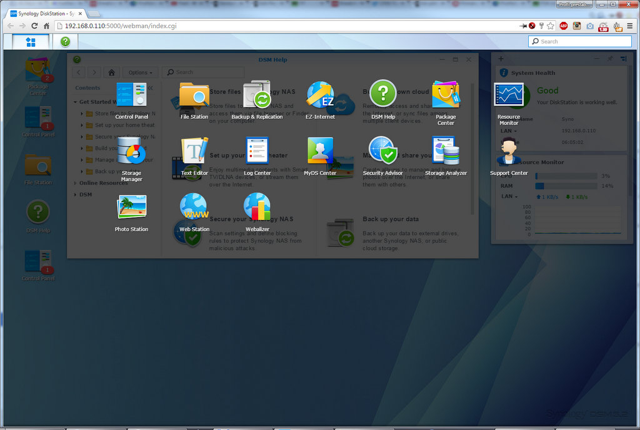Launch Photo Station

click(131, 213)
